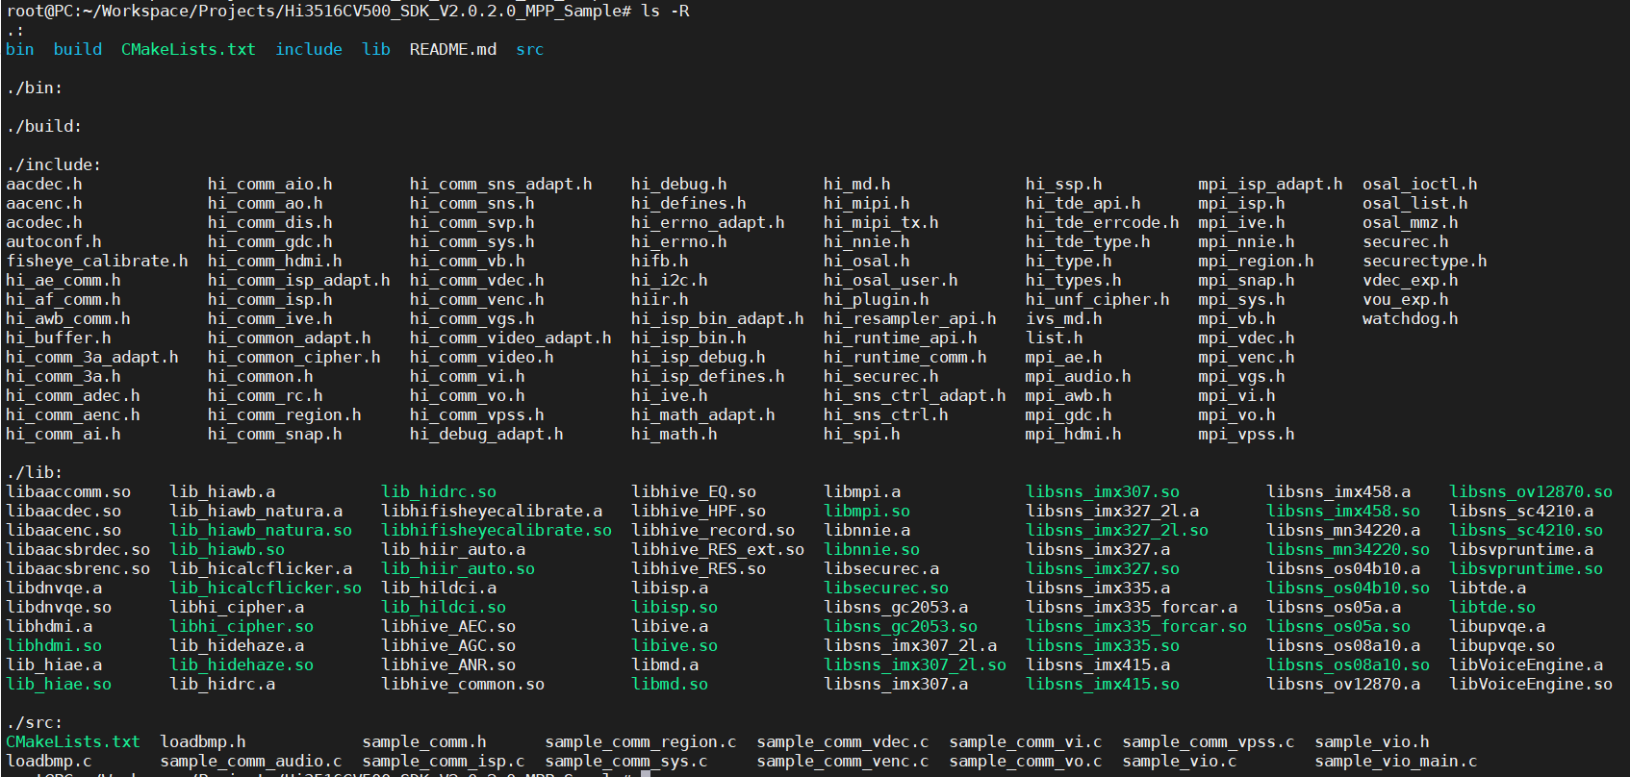Click on 'hi_debug.h' file name
The image size is (1630, 777).
(x=679, y=184)
